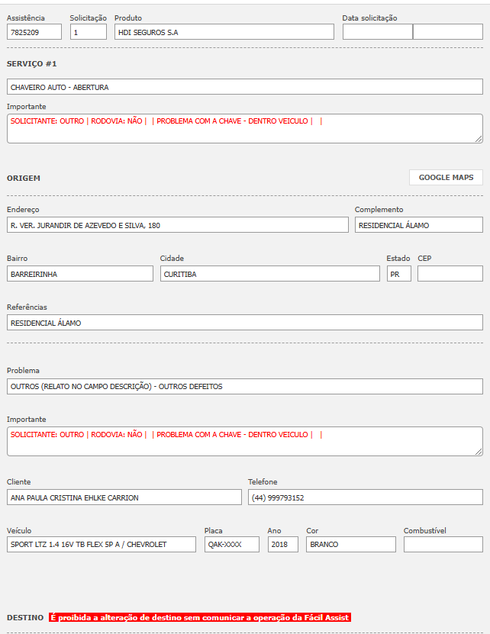Click the Referências input field

(244, 323)
